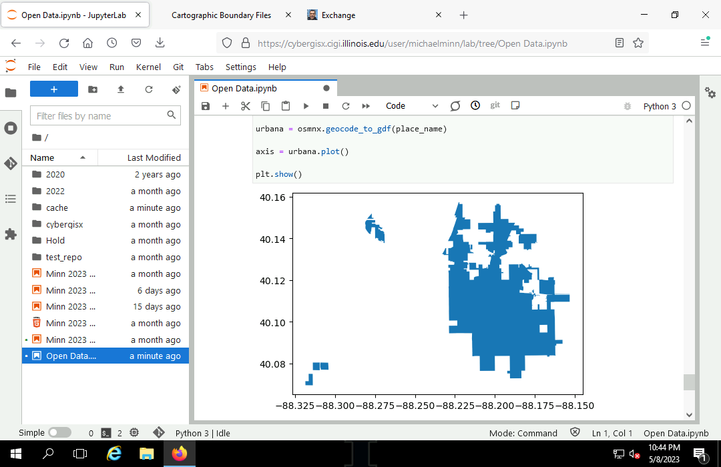The width and height of the screenshot is (721, 467).
Task: Cut the selected cell with the scissors icon
Action: pos(245,106)
